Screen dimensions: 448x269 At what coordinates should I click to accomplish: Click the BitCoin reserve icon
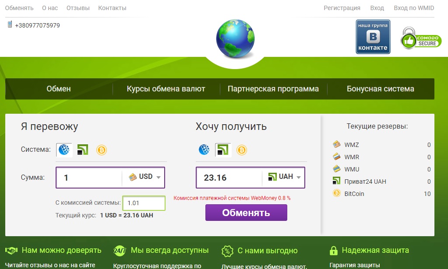(x=337, y=193)
